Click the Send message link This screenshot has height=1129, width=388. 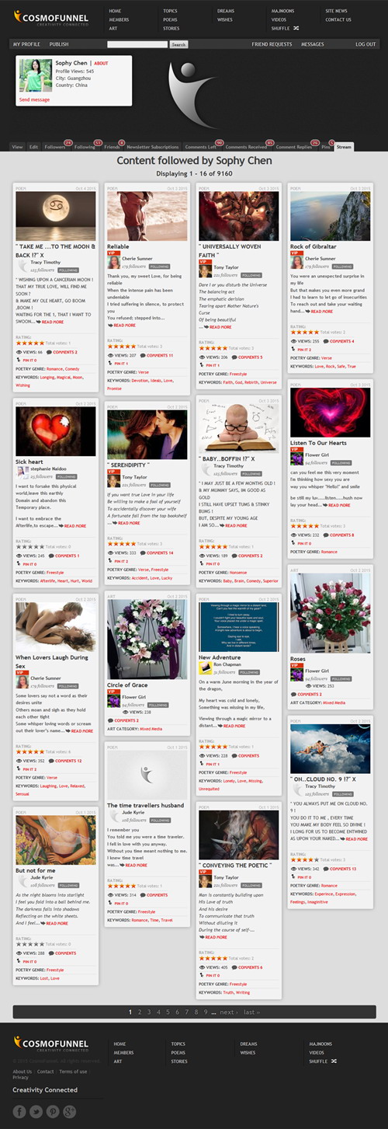(x=34, y=99)
